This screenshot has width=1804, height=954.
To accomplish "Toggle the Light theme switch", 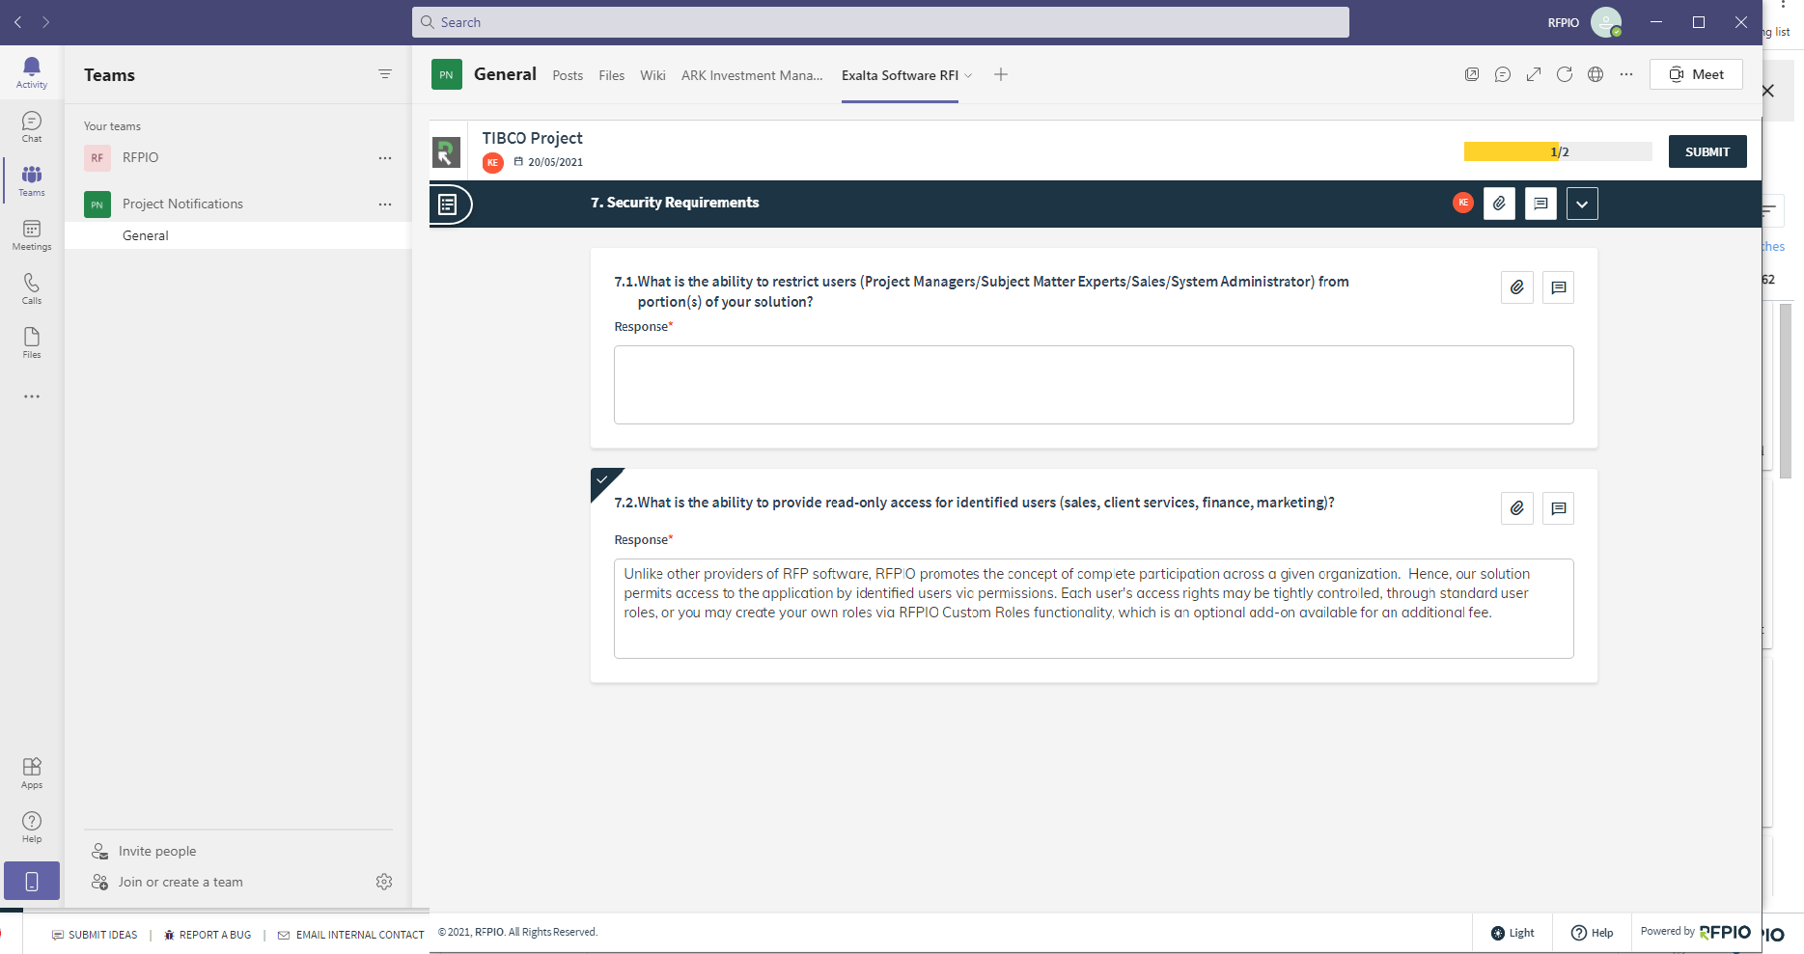I will (1513, 933).
